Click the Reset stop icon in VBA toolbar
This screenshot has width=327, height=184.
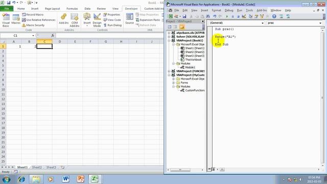pyautogui.click(x=238, y=16)
